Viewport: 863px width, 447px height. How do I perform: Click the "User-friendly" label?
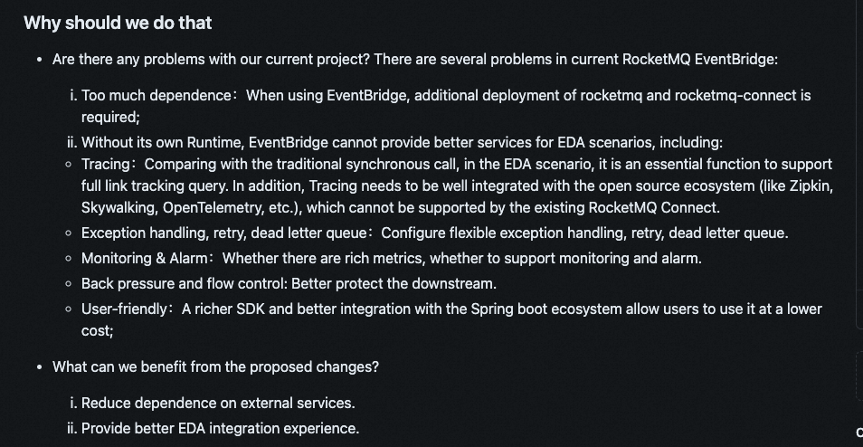125,309
